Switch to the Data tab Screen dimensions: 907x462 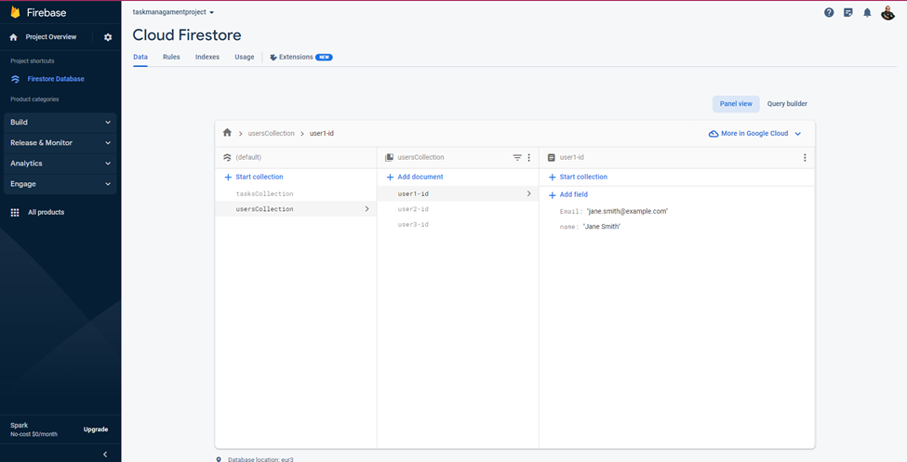140,58
